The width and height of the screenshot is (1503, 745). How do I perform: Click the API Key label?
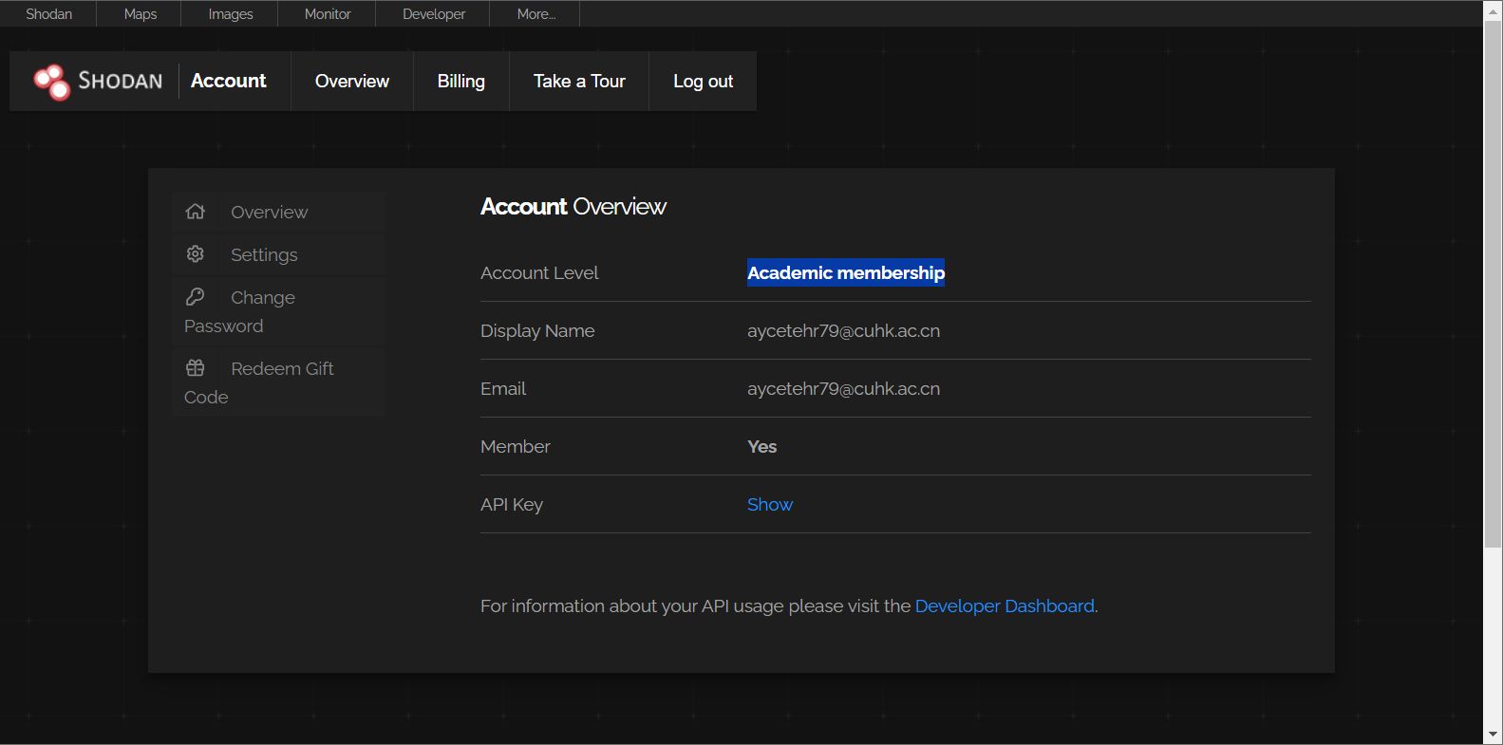coord(512,504)
